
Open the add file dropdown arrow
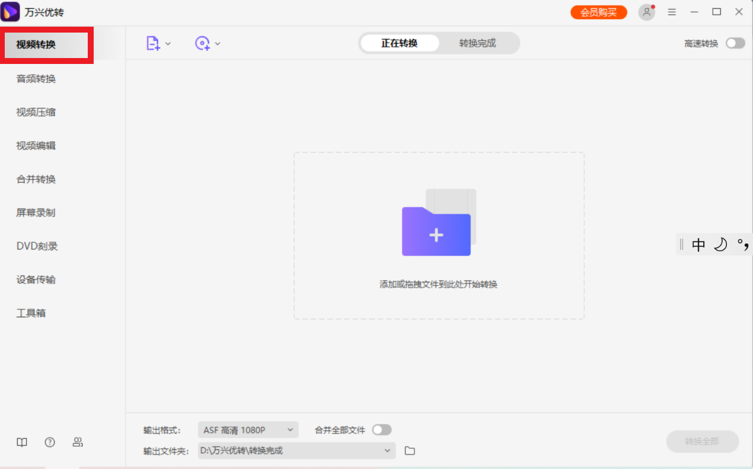[168, 43]
